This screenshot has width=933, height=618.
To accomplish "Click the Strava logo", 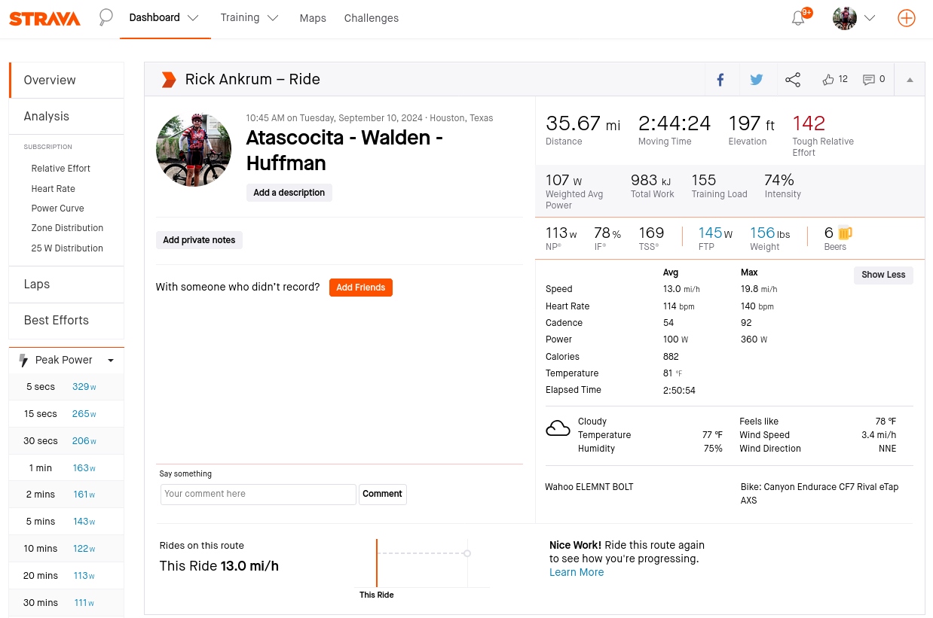I will click(x=44, y=19).
